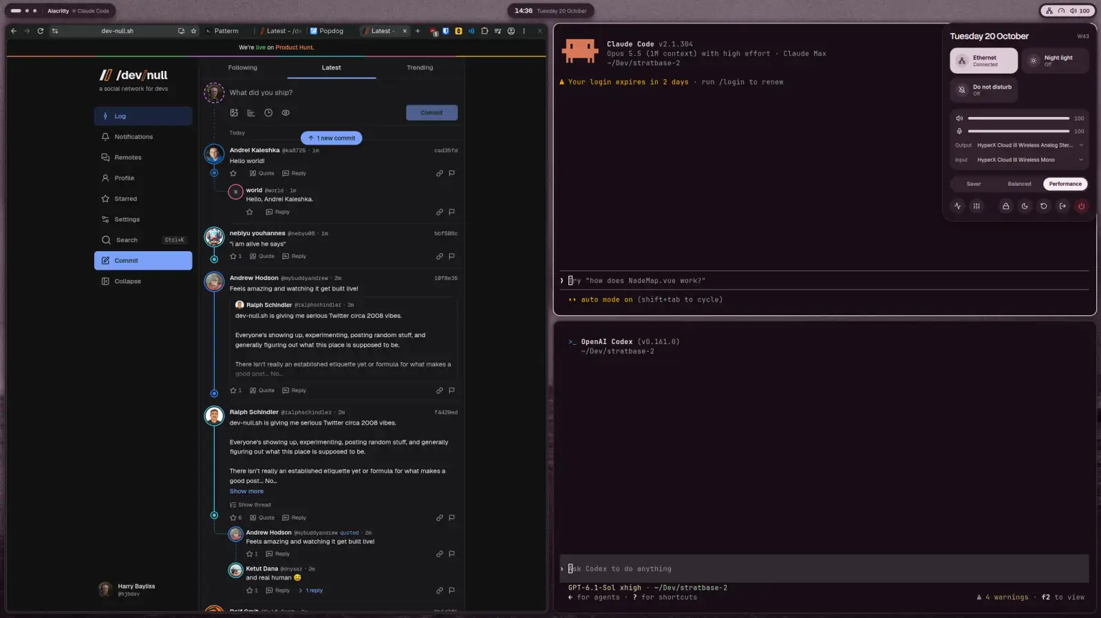This screenshot has width=1101, height=618.
Task: Click the 1 new commit button
Action: click(x=332, y=138)
